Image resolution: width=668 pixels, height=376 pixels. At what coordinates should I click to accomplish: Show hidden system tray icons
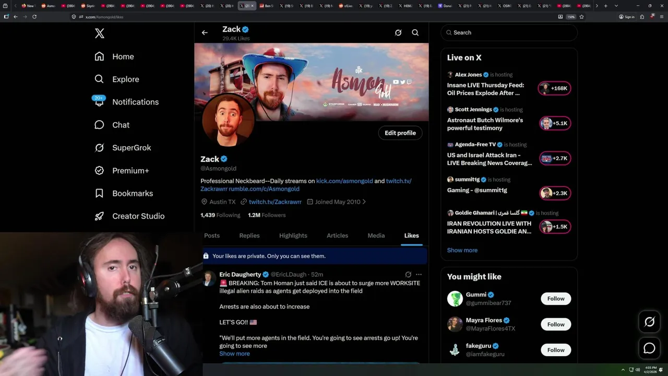point(623,370)
